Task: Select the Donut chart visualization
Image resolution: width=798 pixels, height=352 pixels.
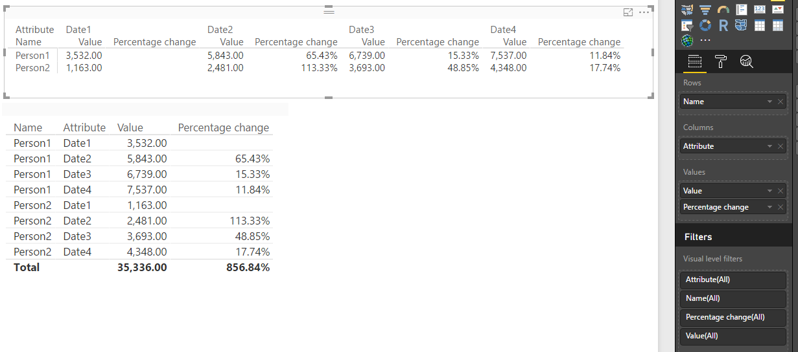Action: click(705, 25)
